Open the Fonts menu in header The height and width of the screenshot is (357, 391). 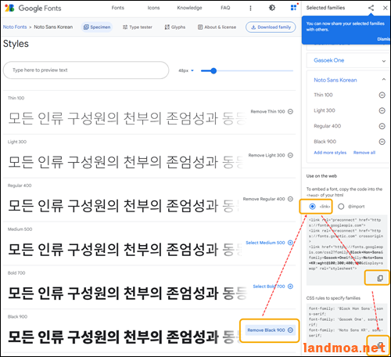click(x=118, y=8)
